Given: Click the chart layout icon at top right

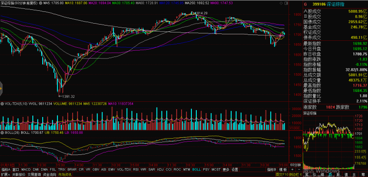Looking at the screenshot, I should tap(287, 3).
